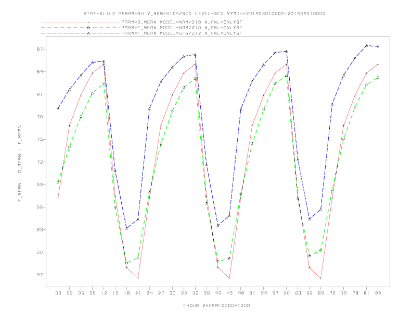Click the green circle data point at hour 45

tap(229, 259)
